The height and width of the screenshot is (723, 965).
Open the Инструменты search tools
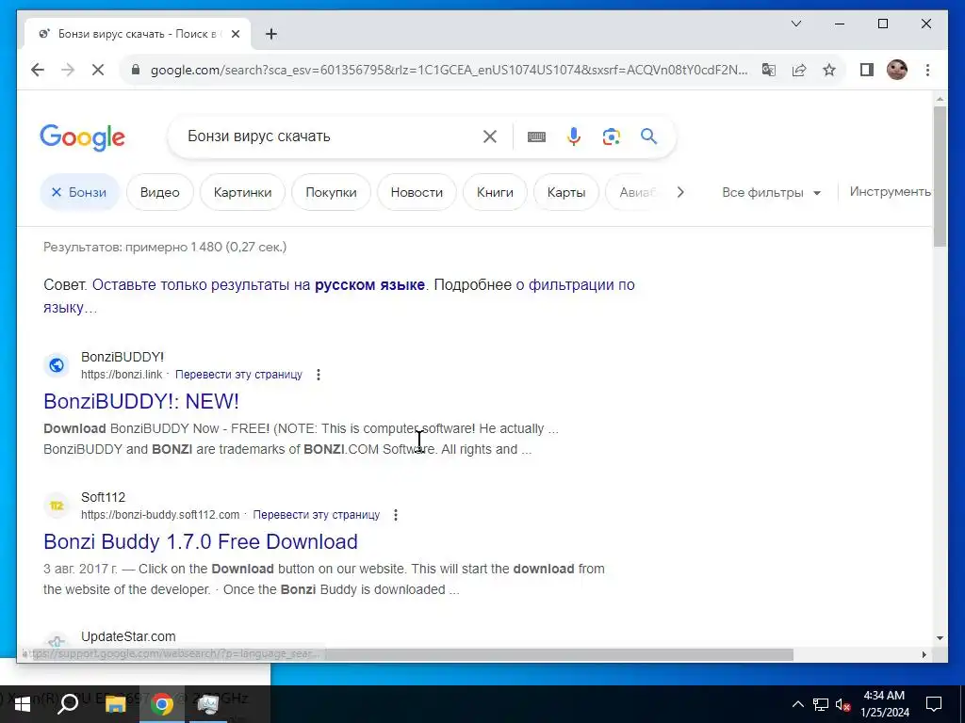click(890, 192)
